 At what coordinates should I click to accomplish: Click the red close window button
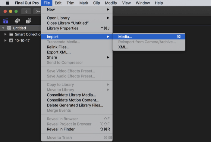pos(5,11)
